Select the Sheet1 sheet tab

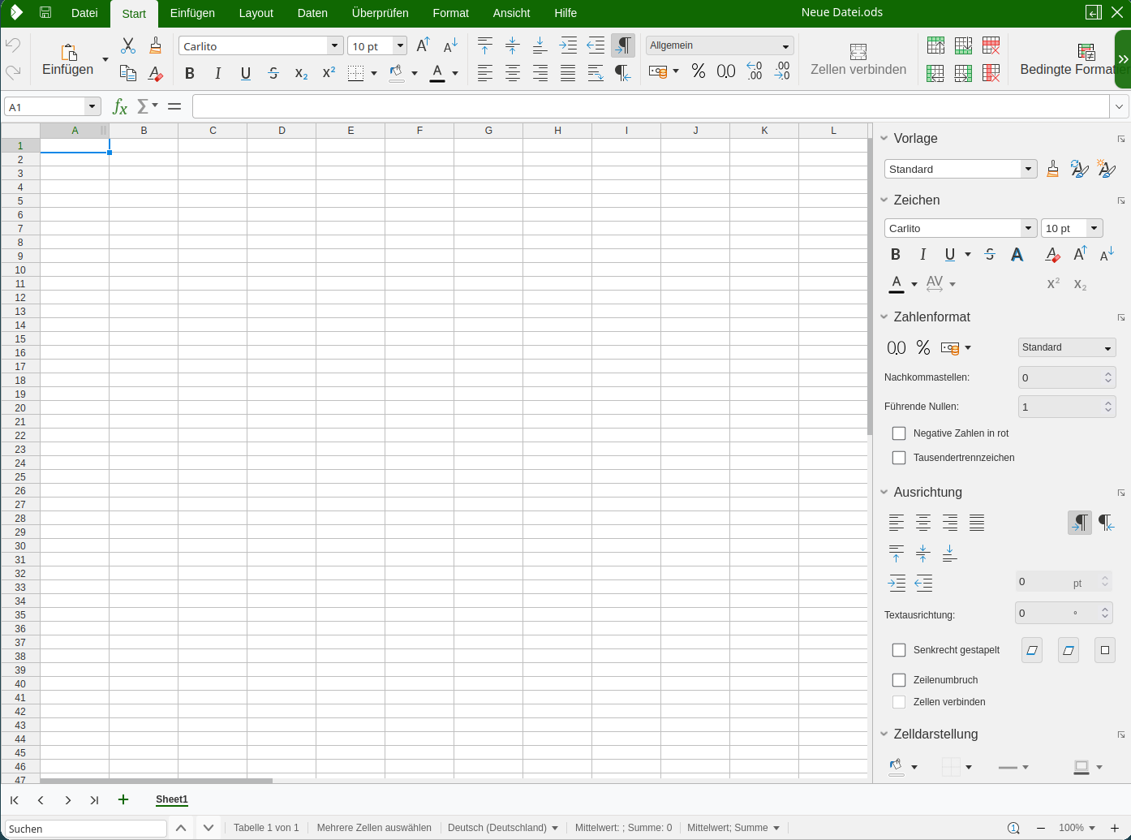click(172, 799)
